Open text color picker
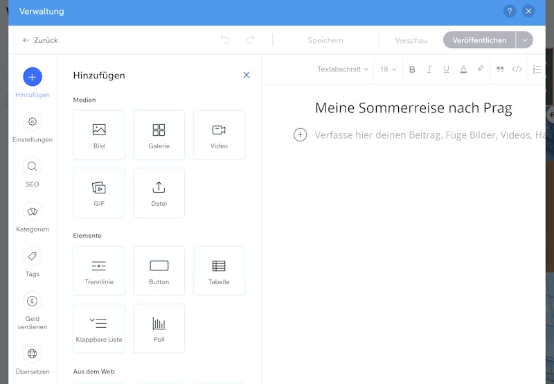This screenshot has height=384, width=554. (463, 69)
